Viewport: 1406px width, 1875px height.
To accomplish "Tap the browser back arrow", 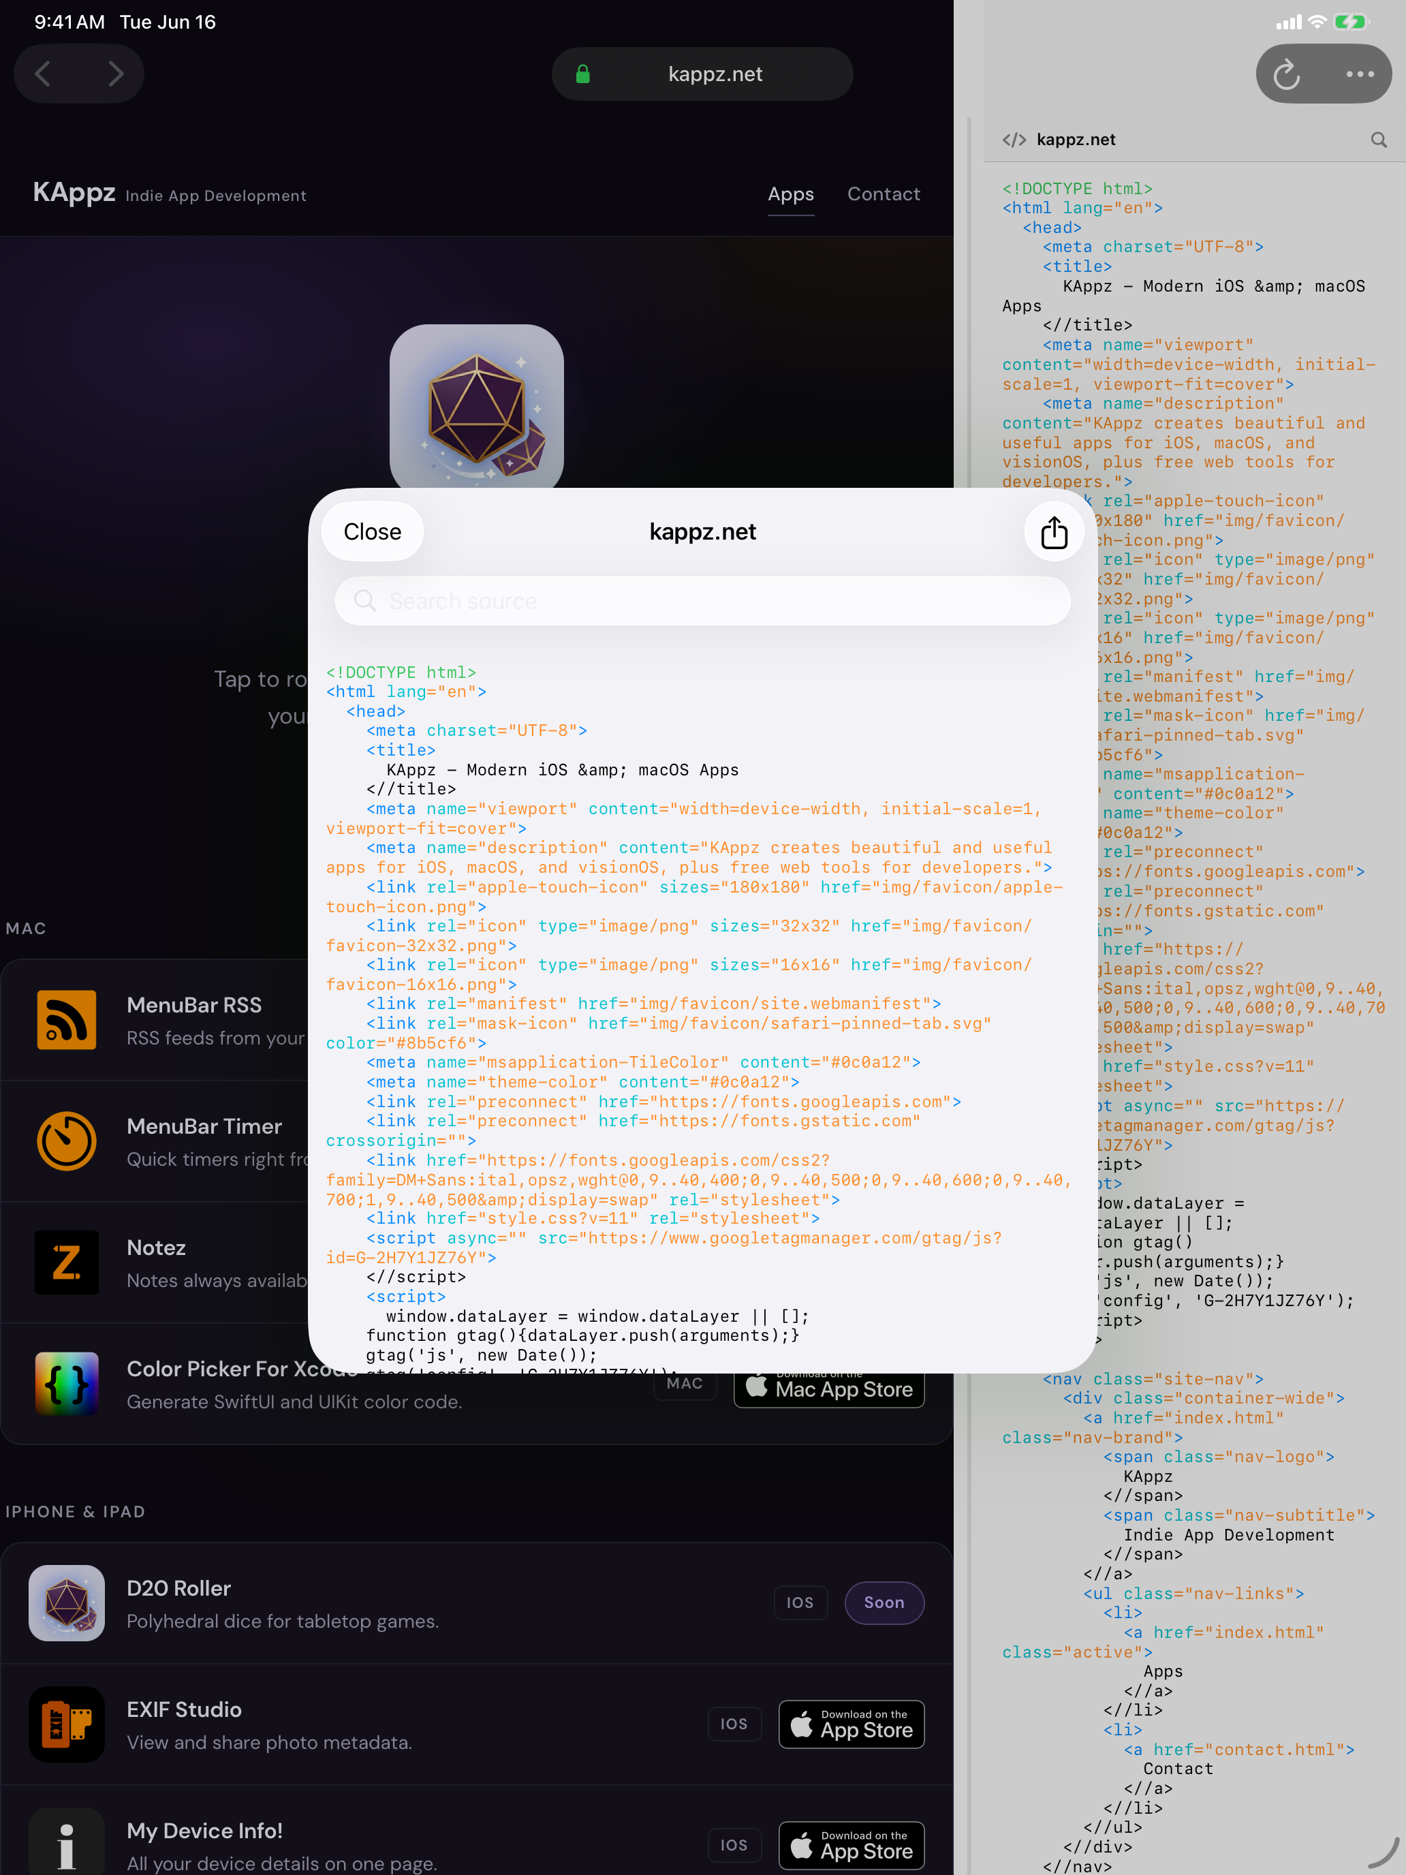I will tap(43, 74).
